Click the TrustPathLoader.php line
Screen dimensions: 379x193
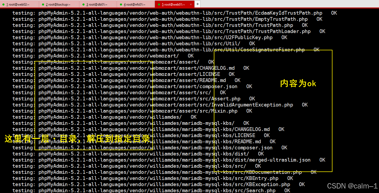point(169,31)
